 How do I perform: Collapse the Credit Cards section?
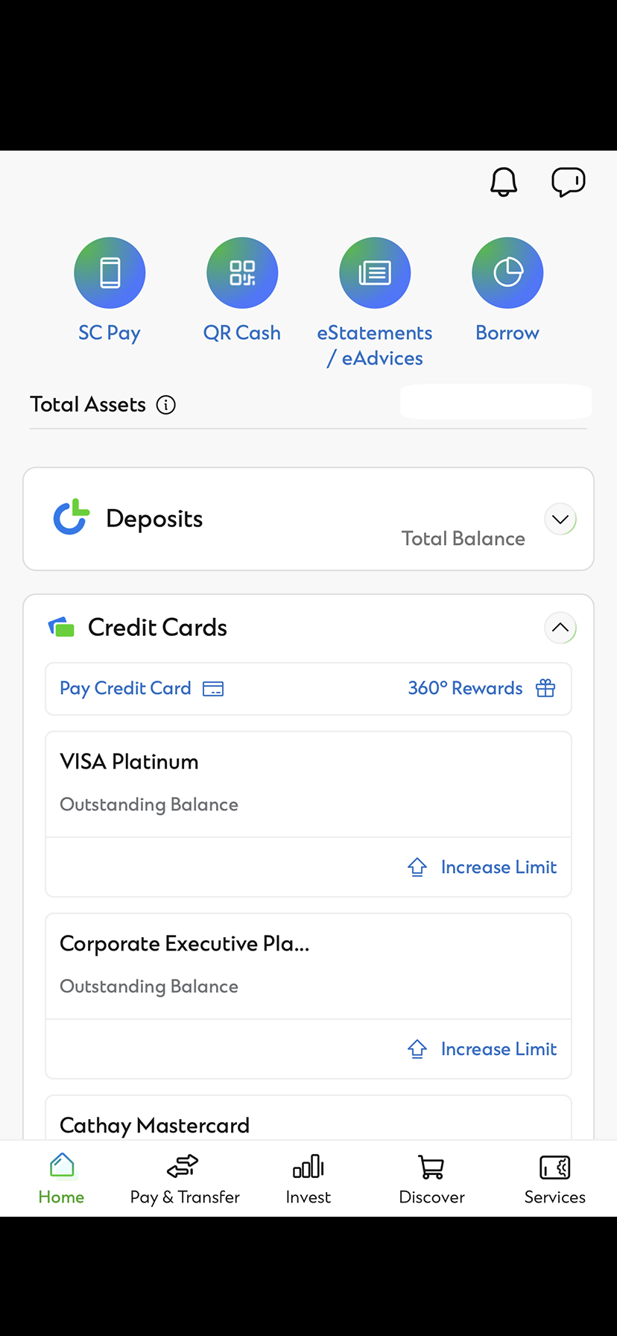[x=560, y=628]
